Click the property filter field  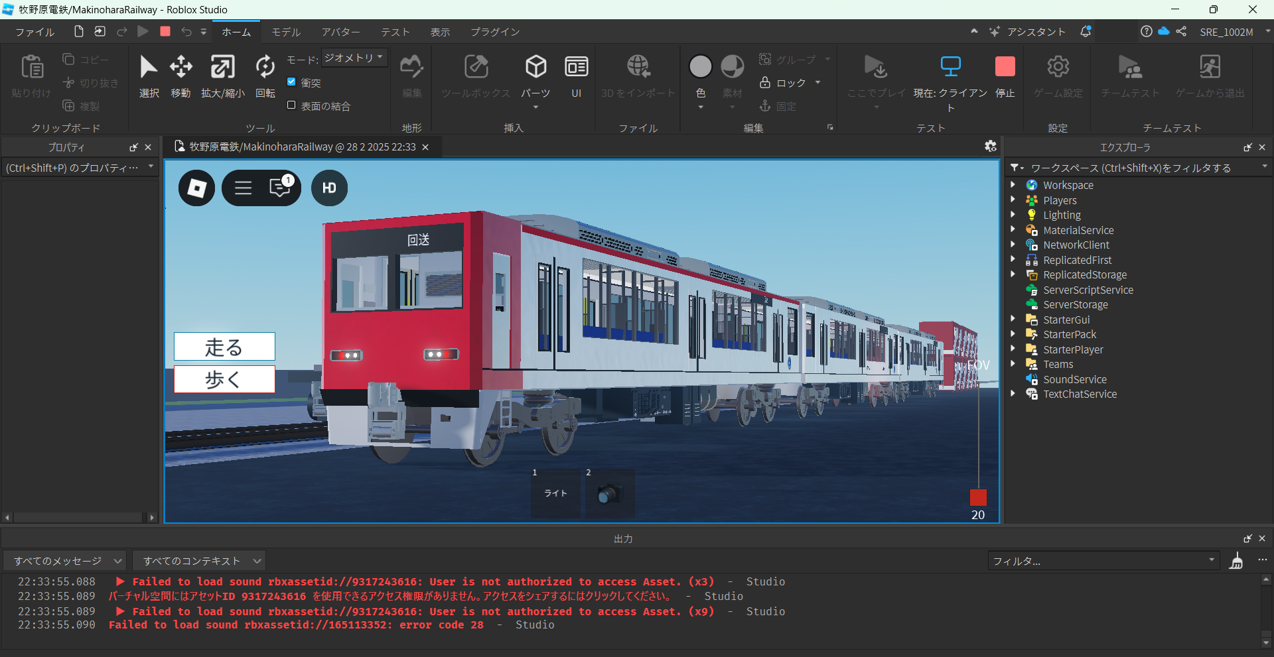tap(80, 168)
